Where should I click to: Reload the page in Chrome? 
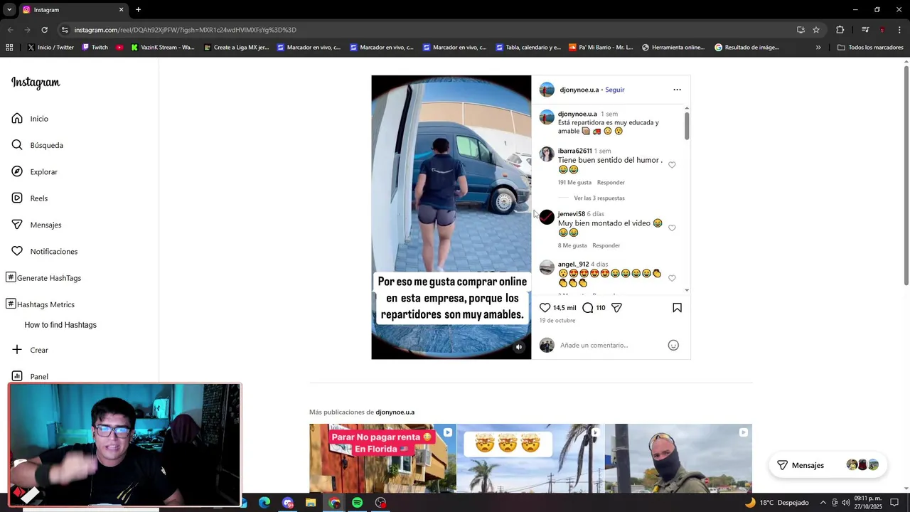coord(44,30)
